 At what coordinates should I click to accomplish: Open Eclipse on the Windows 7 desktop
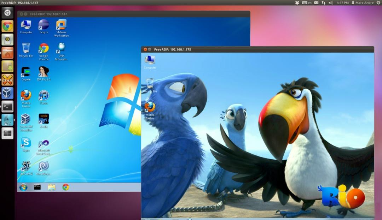pyautogui.click(x=44, y=25)
